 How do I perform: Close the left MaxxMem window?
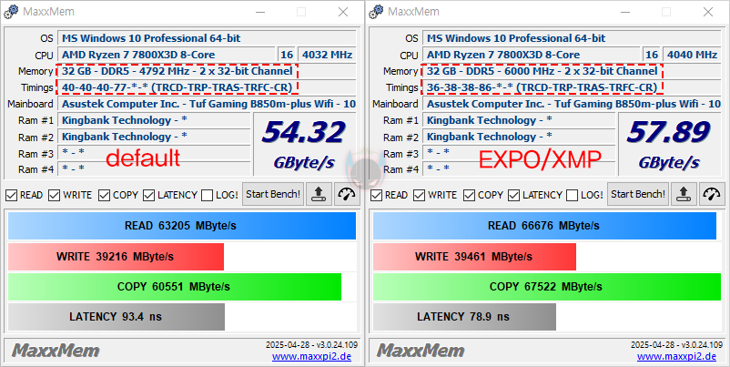point(343,12)
